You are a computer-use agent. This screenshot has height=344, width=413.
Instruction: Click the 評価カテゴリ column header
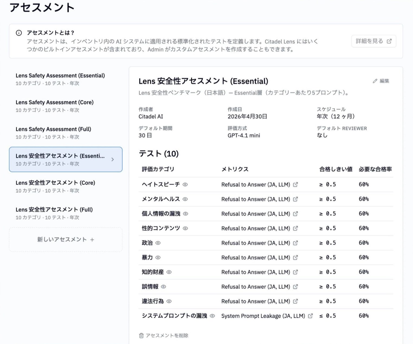(x=158, y=169)
